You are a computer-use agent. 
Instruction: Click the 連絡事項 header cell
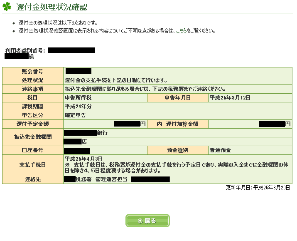pyautogui.click(x=33, y=89)
